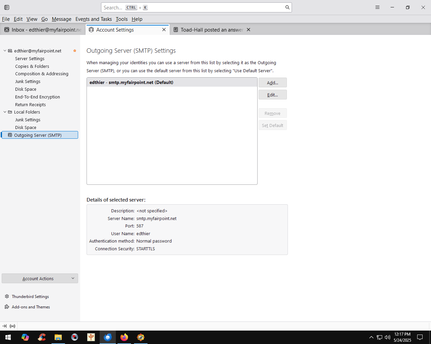Collapse the Local Folders tree
Screen dimensions: 431x344
click(x=5, y=112)
